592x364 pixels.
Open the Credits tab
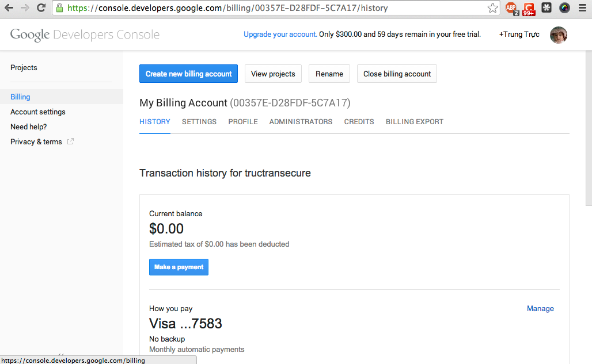coord(359,122)
